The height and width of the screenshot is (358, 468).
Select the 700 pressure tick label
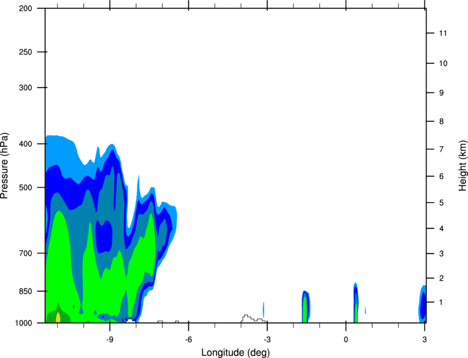click(25, 253)
